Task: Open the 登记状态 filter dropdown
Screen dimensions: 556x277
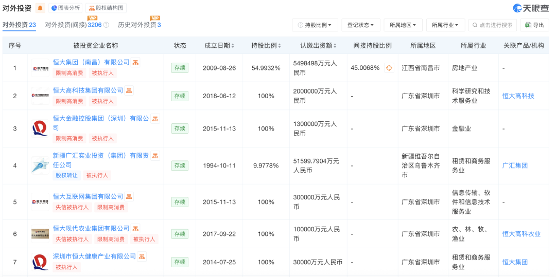Action: click(x=360, y=25)
